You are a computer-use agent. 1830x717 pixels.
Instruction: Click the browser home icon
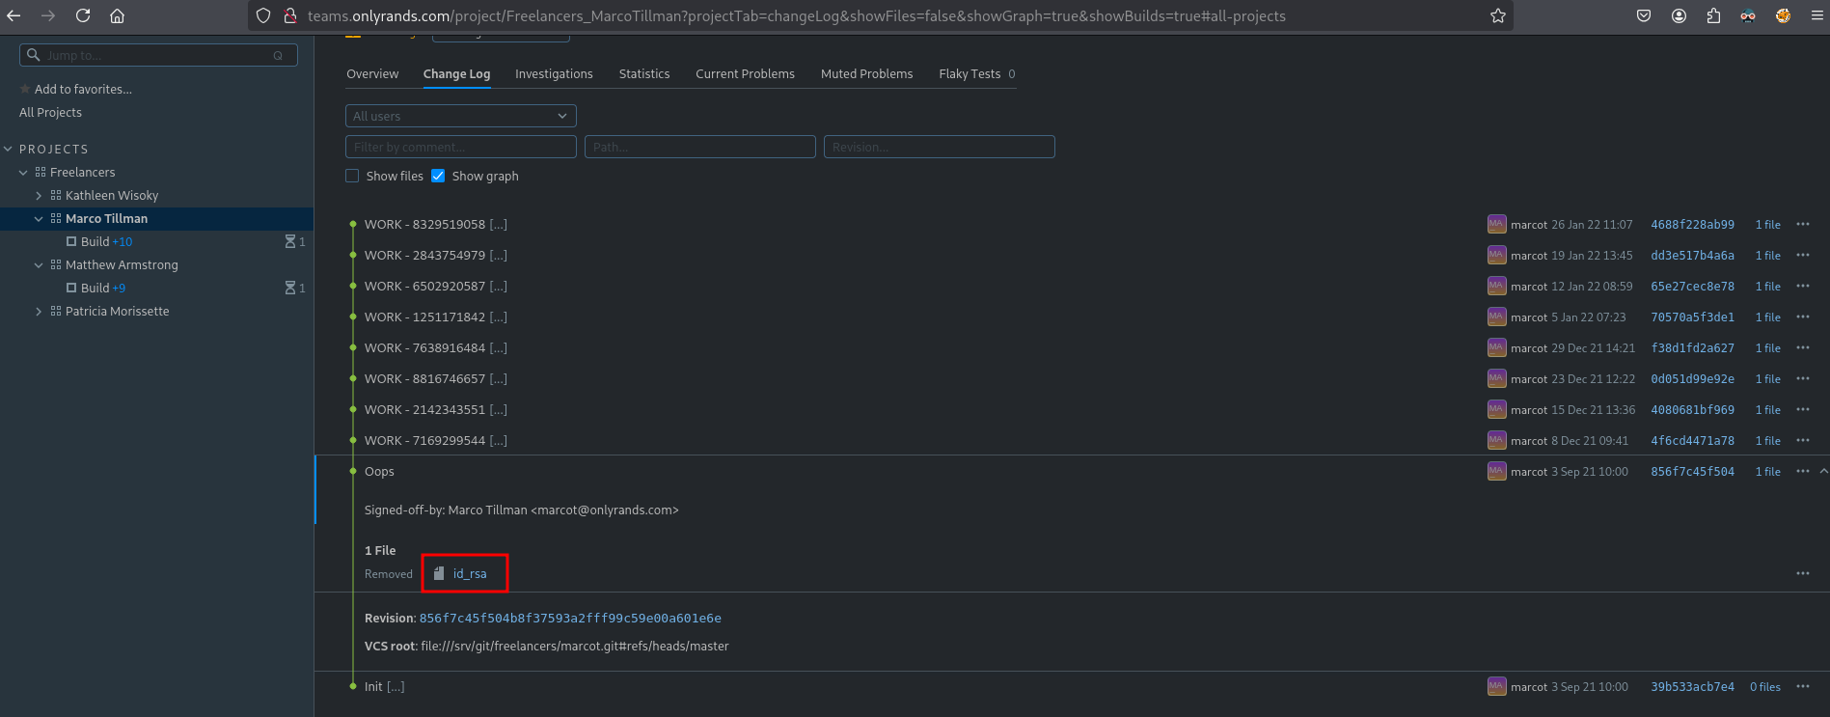[x=117, y=15]
